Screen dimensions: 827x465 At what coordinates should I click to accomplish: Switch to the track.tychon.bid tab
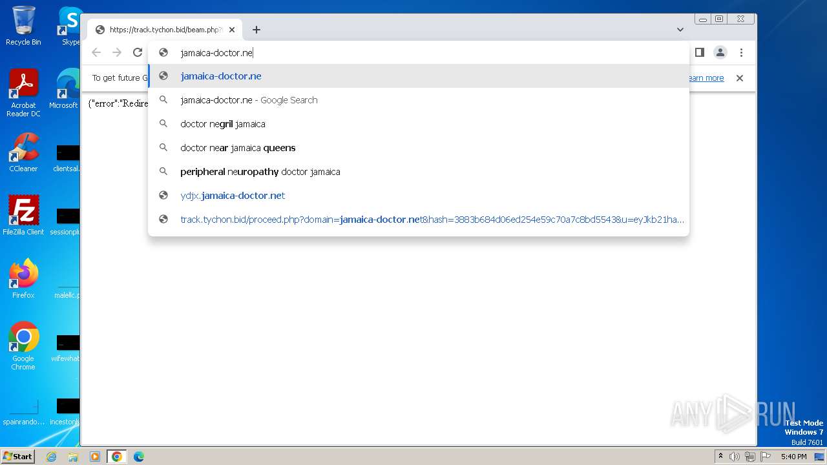[164, 30]
